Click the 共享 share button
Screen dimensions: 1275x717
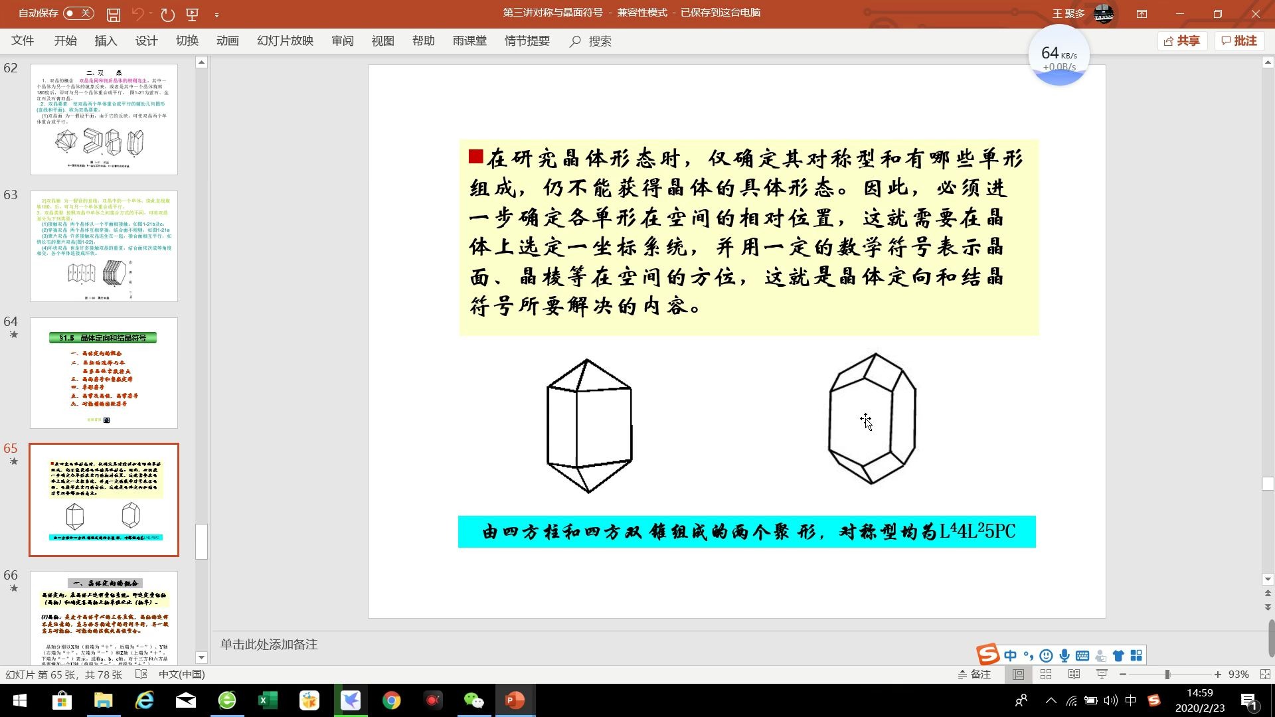(x=1182, y=41)
